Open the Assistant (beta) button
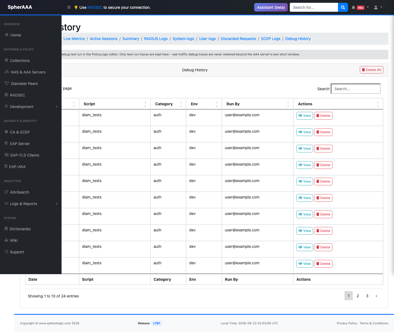Screen dimensions: 394x332 [x=271, y=7]
